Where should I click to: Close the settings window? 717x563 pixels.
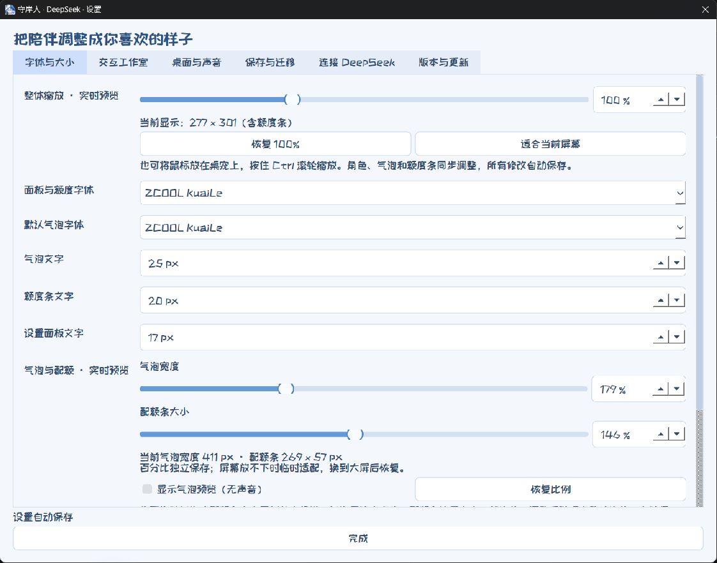click(x=705, y=9)
